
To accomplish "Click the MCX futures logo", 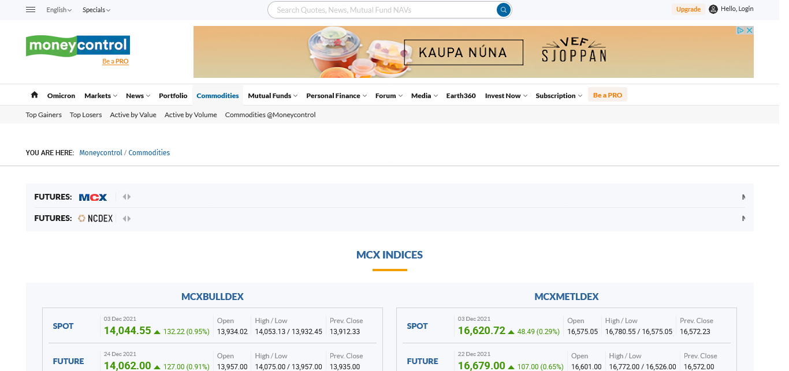I will pyautogui.click(x=93, y=197).
